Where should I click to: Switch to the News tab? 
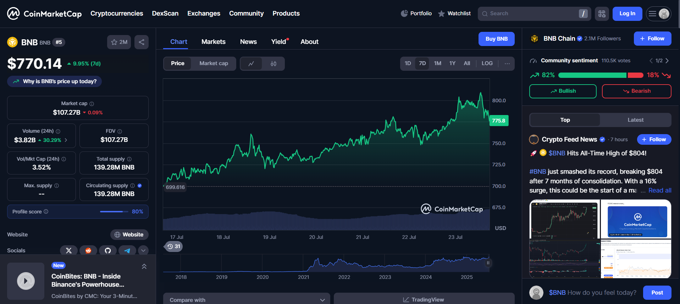pyautogui.click(x=248, y=42)
